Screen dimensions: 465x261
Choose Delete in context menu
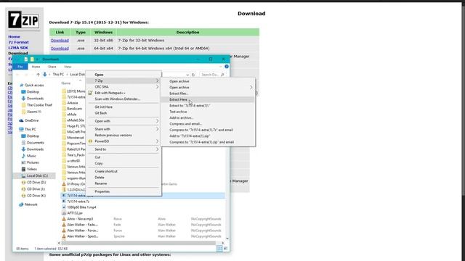(x=124, y=177)
